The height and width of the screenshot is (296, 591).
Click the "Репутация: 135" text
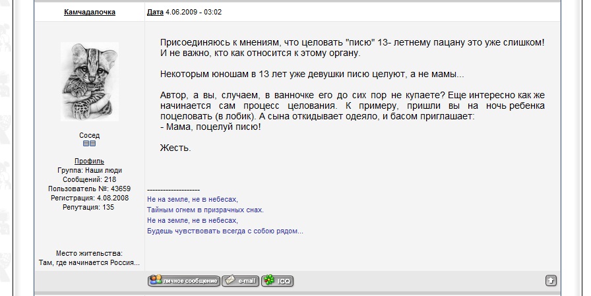coord(89,207)
